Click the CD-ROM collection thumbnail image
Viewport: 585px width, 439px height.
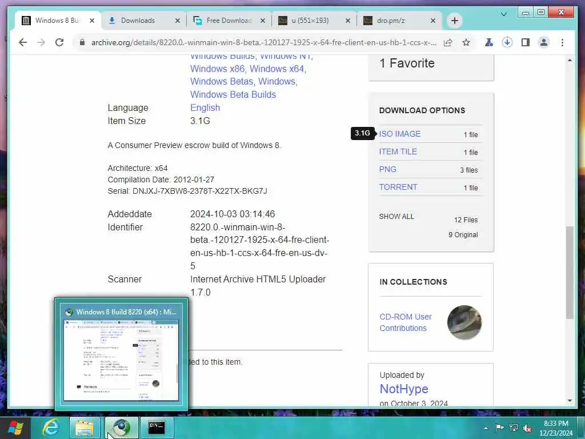click(464, 322)
